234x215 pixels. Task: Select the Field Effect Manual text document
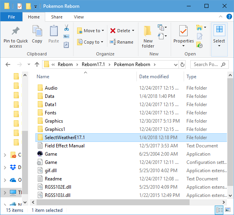[x=131, y=146]
